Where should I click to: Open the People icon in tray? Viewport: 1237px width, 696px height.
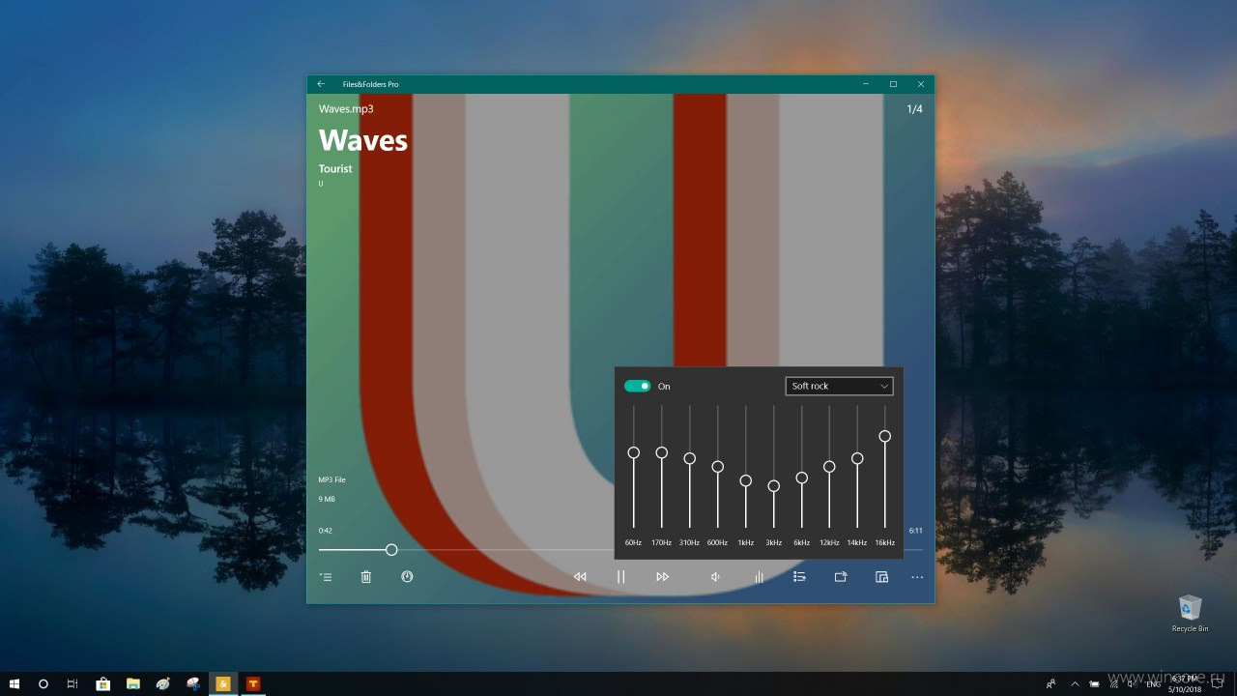pyautogui.click(x=1051, y=683)
